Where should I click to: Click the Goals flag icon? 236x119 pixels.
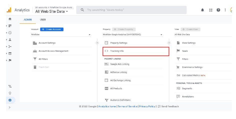coord(178,51)
